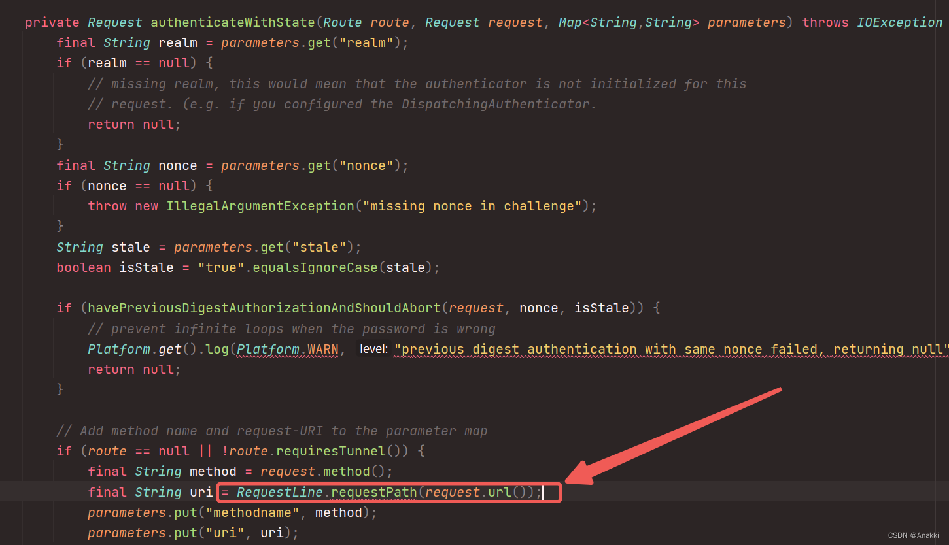Select the method name authenticateWithState
The width and height of the screenshot is (949, 545).
click(x=232, y=22)
